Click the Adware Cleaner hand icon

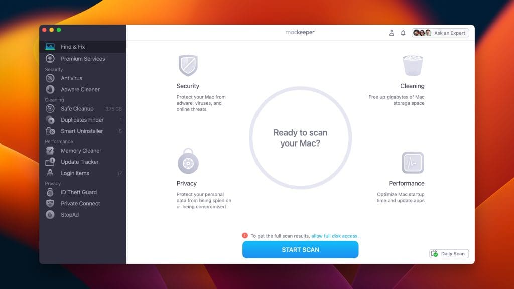coord(50,89)
